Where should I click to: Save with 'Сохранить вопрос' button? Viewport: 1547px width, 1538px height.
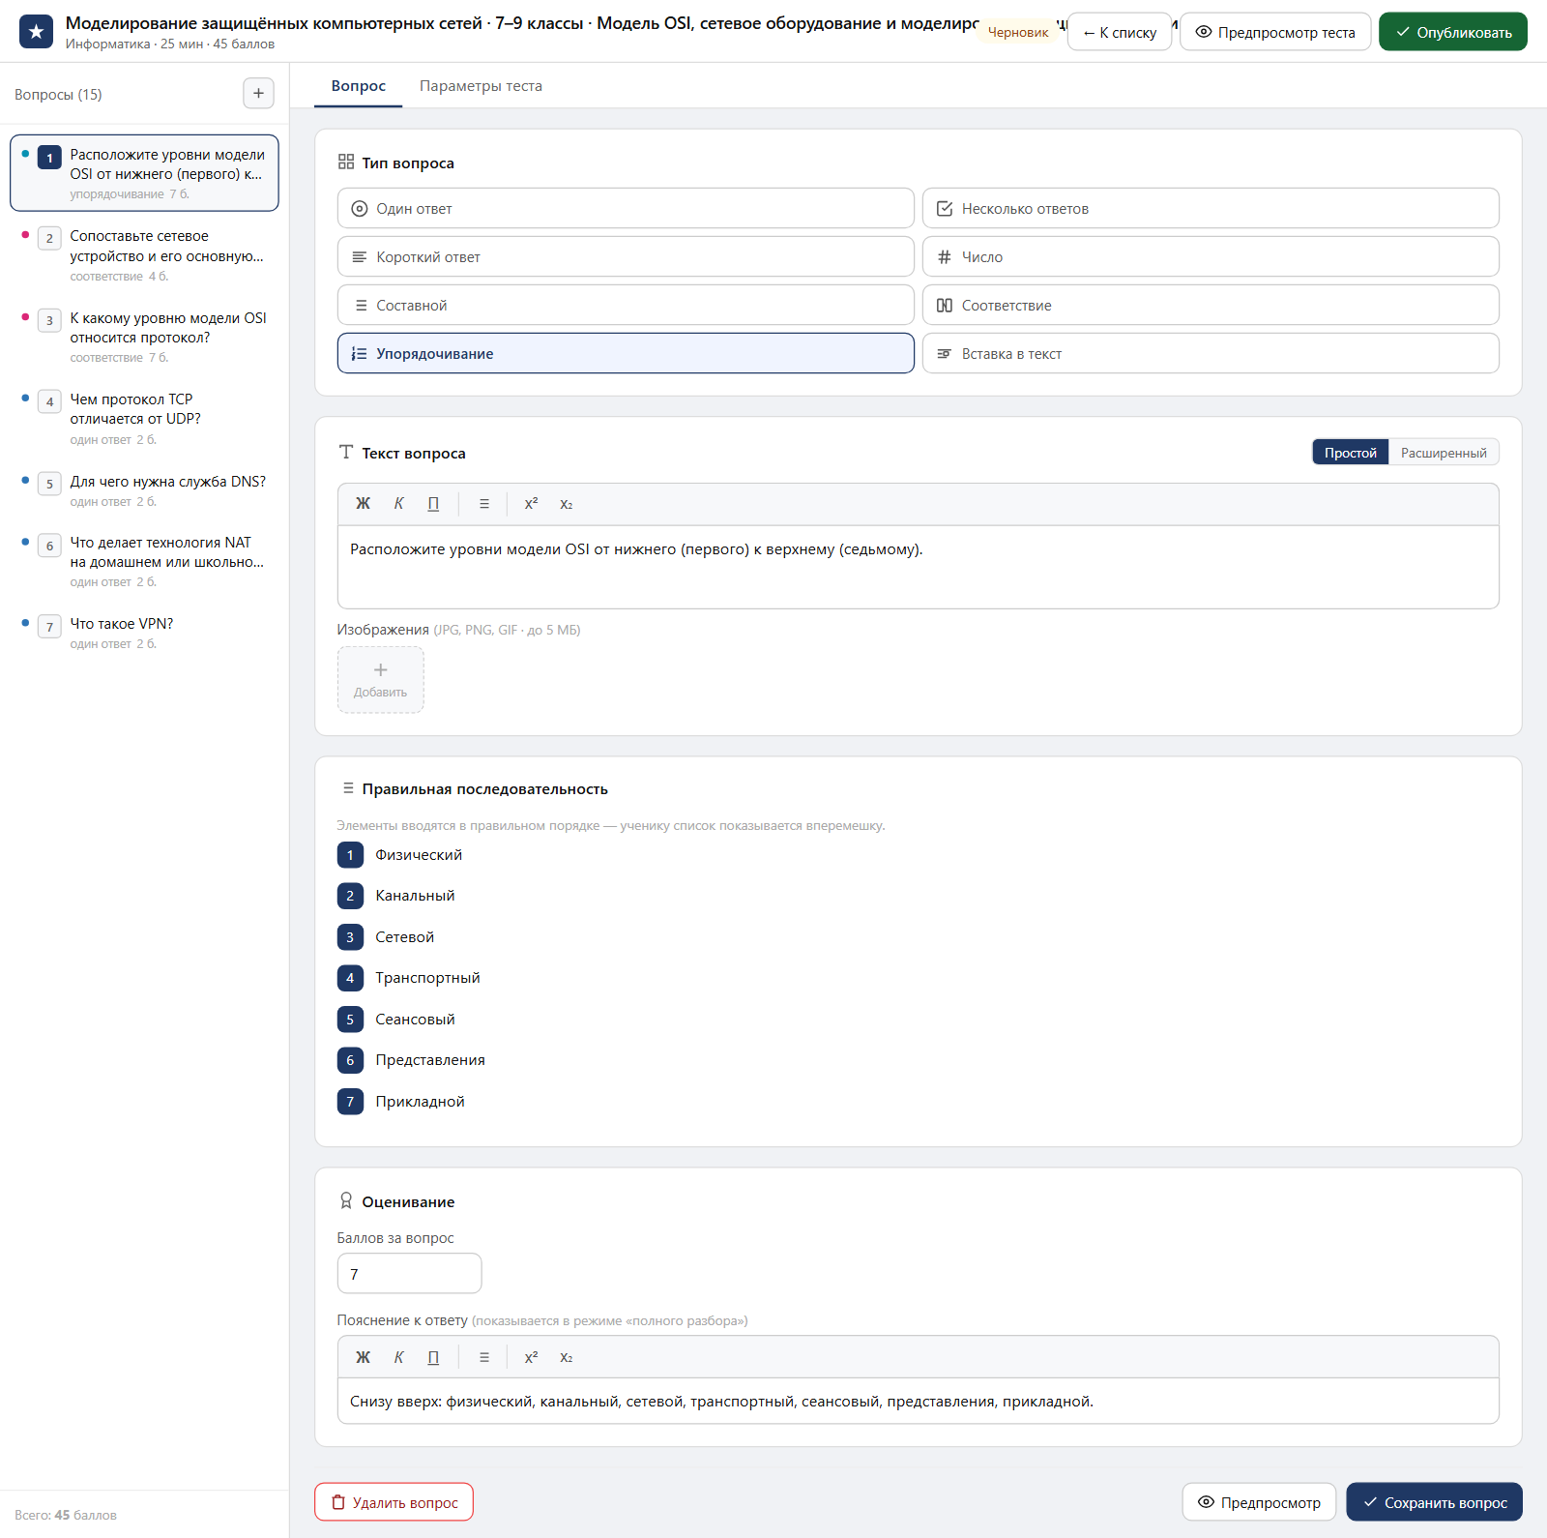(x=1434, y=1502)
